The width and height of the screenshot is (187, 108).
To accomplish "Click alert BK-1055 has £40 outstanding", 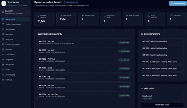I will point(162,41).
